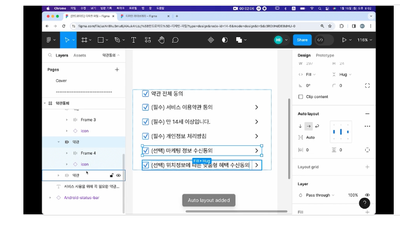Click the search icon in Layers panel

(x=50, y=55)
